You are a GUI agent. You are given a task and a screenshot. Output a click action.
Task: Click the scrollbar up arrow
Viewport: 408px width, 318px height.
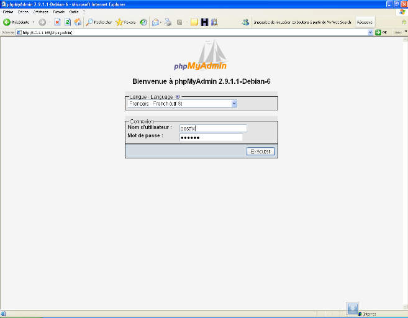[x=405, y=40]
